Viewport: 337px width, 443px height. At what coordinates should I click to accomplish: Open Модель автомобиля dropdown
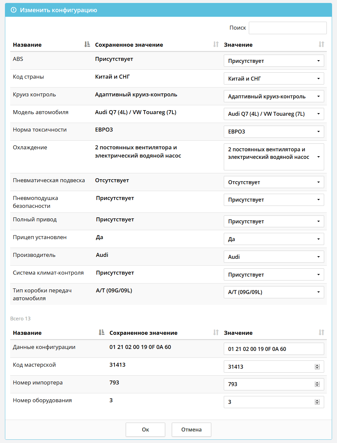point(274,114)
